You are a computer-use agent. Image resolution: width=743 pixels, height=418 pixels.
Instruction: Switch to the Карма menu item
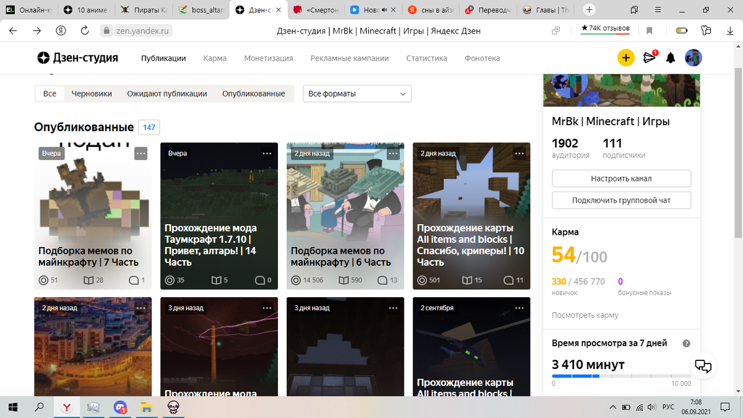click(x=215, y=58)
